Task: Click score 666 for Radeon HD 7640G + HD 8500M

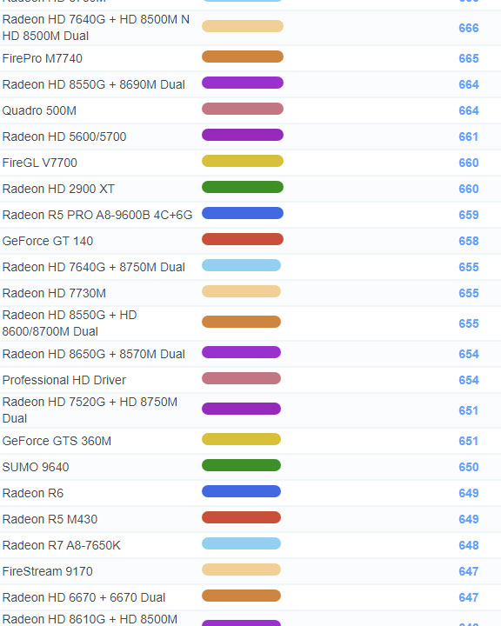Action: tap(469, 28)
